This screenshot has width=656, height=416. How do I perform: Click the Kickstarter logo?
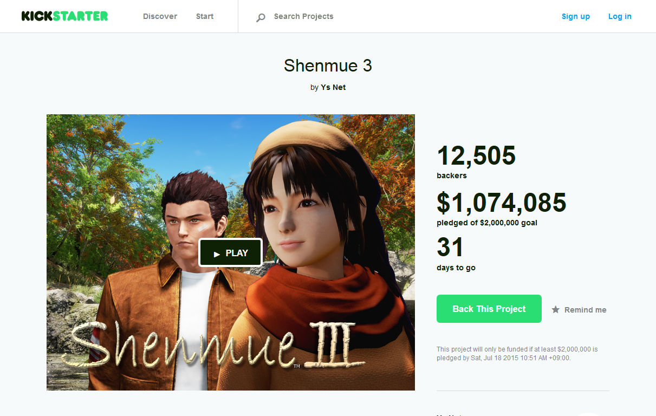tap(64, 16)
